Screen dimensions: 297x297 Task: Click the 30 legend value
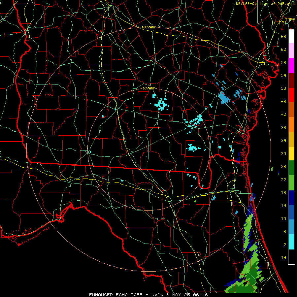coord(283,153)
